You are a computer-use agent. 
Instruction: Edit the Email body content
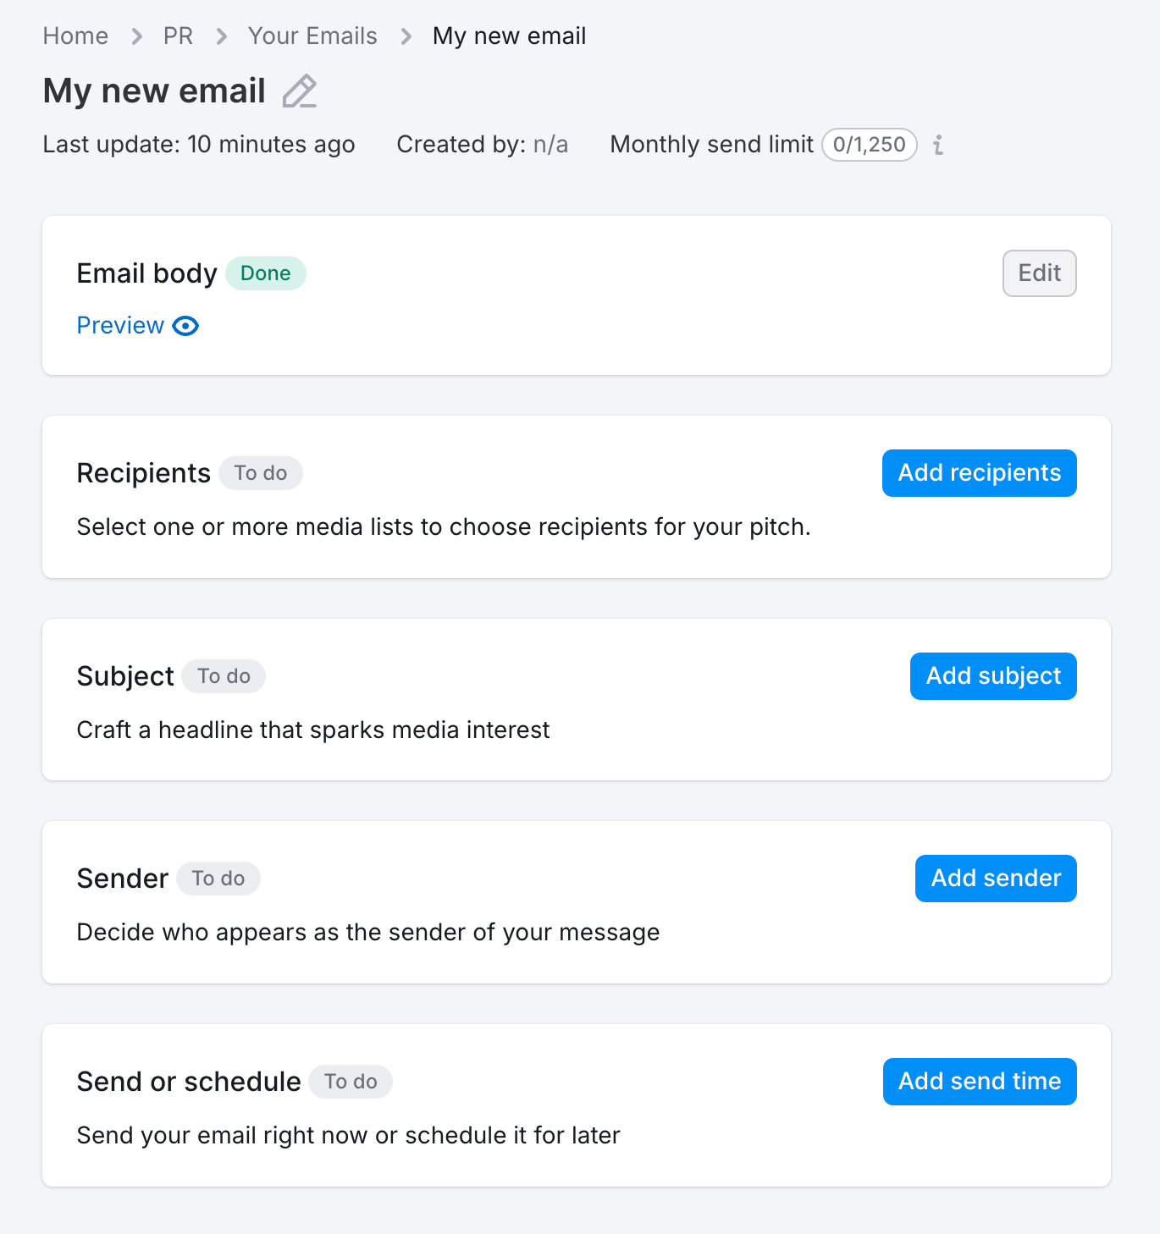tap(1039, 273)
